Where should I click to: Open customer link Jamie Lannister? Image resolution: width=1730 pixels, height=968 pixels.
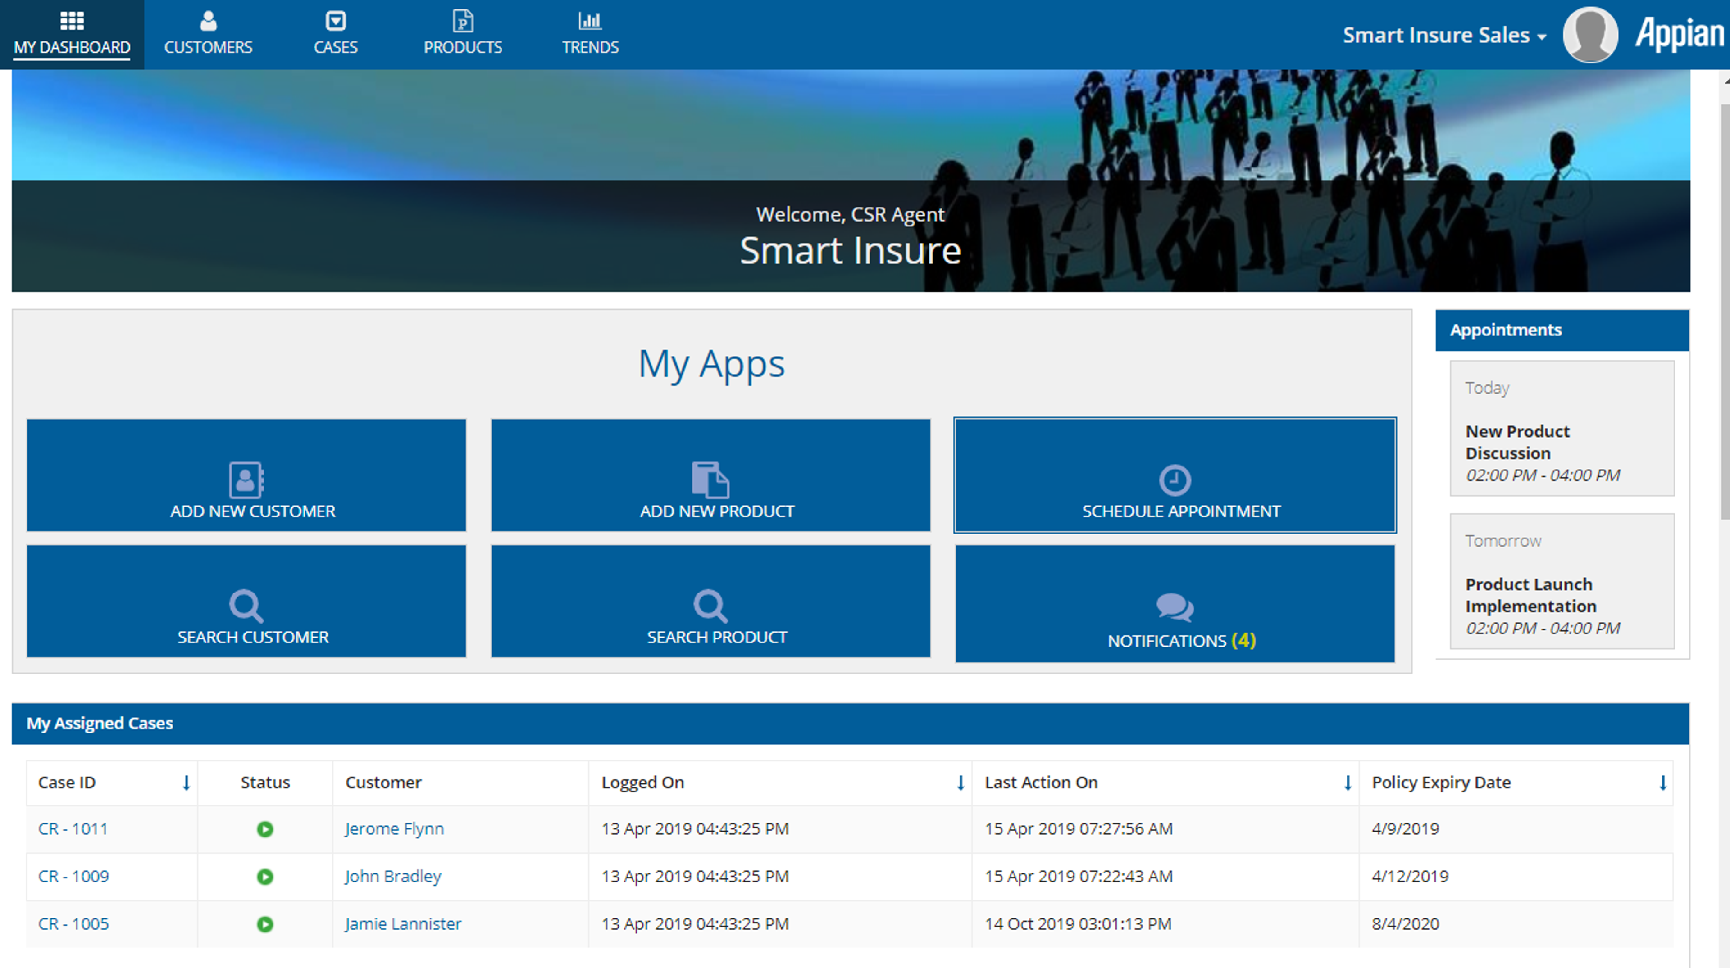point(403,924)
